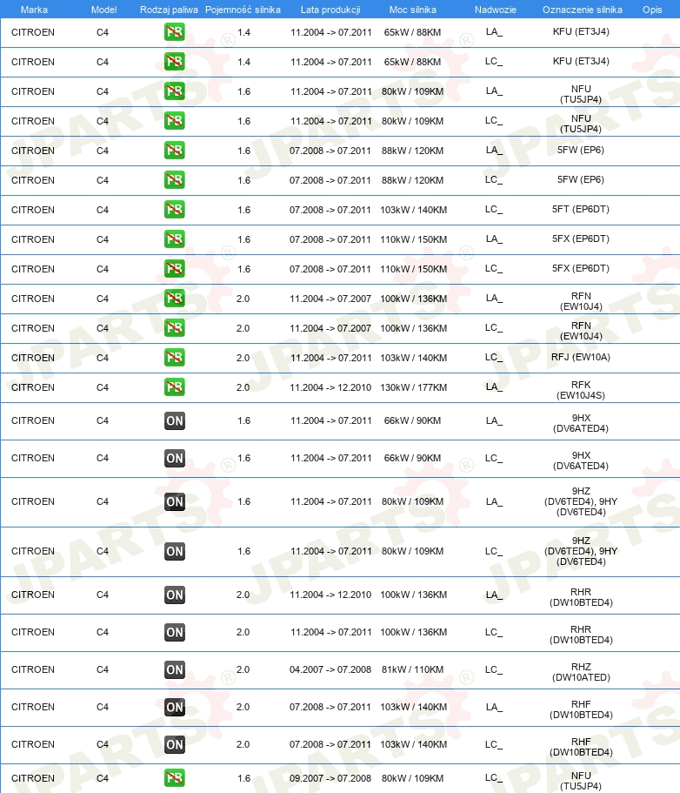Click the 100kW / 136KM cell in the RHR LC_ row
The height and width of the screenshot is (793, 680).
click(413, 632)
